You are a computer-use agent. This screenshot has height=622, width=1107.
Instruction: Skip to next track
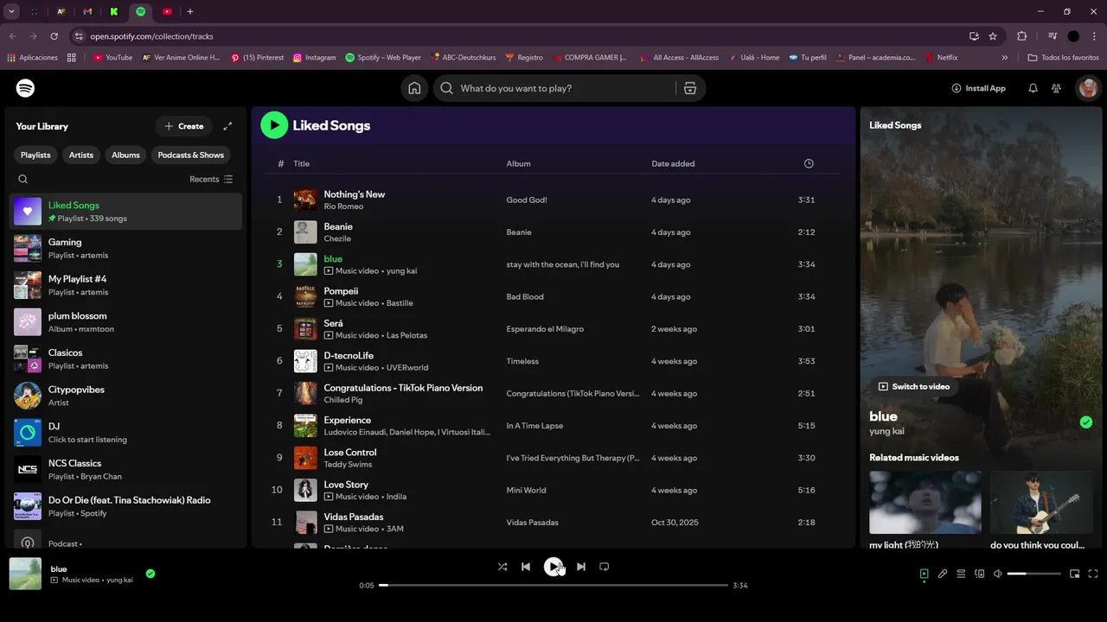581,567
